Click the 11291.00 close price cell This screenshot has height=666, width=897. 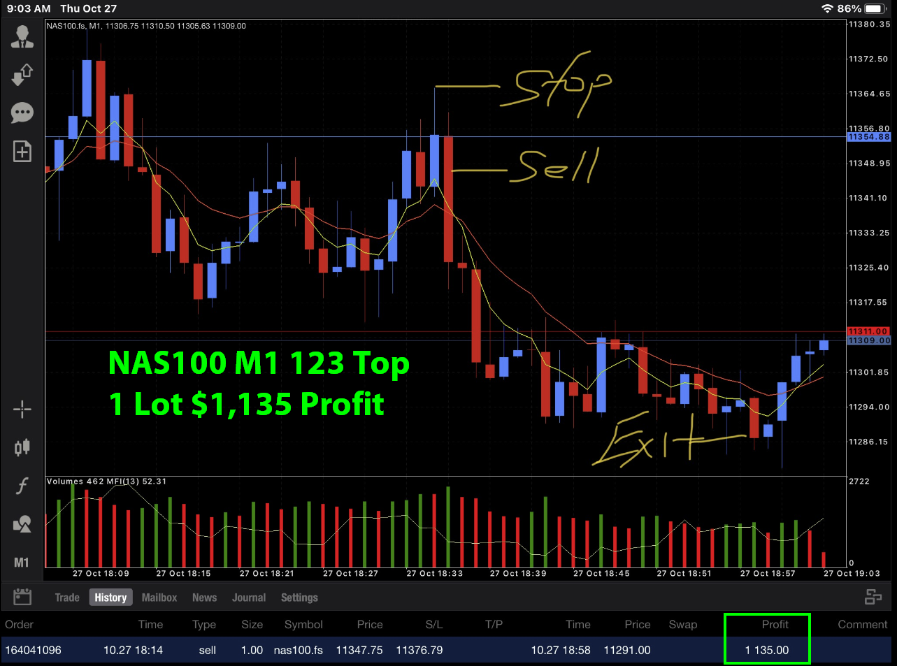coord(627,651)
